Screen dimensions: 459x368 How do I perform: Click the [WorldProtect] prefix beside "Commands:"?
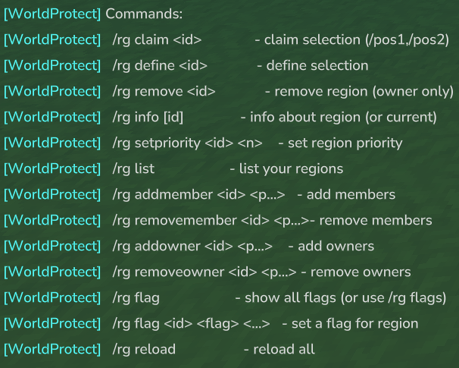52,14
